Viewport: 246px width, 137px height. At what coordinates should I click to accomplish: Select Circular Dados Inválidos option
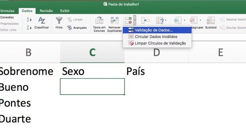[156, 36]
